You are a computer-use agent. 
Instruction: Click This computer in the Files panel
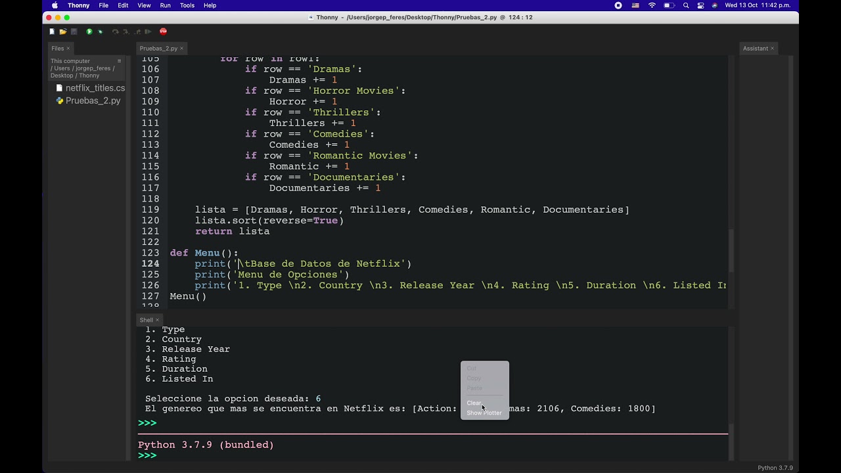tap(70, 61)
